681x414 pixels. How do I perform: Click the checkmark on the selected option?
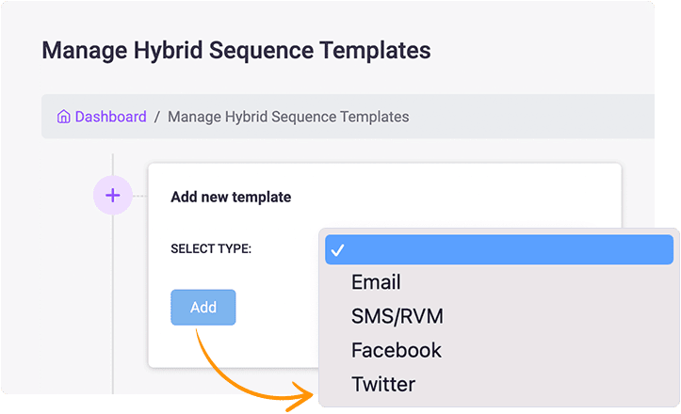[337, 249]
